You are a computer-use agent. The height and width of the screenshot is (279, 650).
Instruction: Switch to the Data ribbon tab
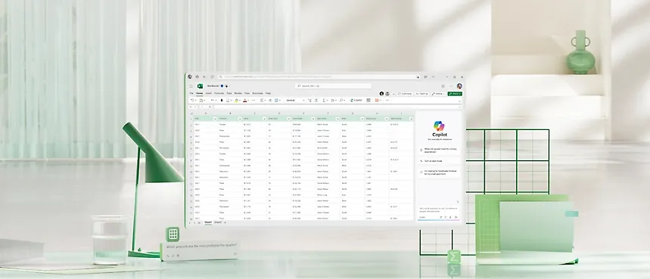pyautogui.click(x=229, y=93)
